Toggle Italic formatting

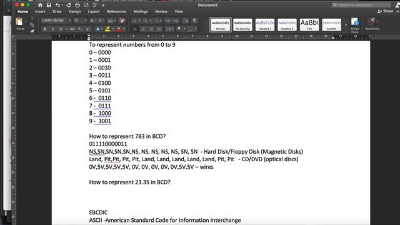(x=52, y=29)
